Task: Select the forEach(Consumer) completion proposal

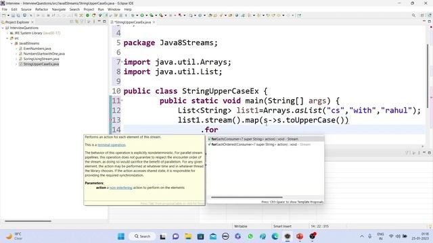Action: [x=265, y=139]
